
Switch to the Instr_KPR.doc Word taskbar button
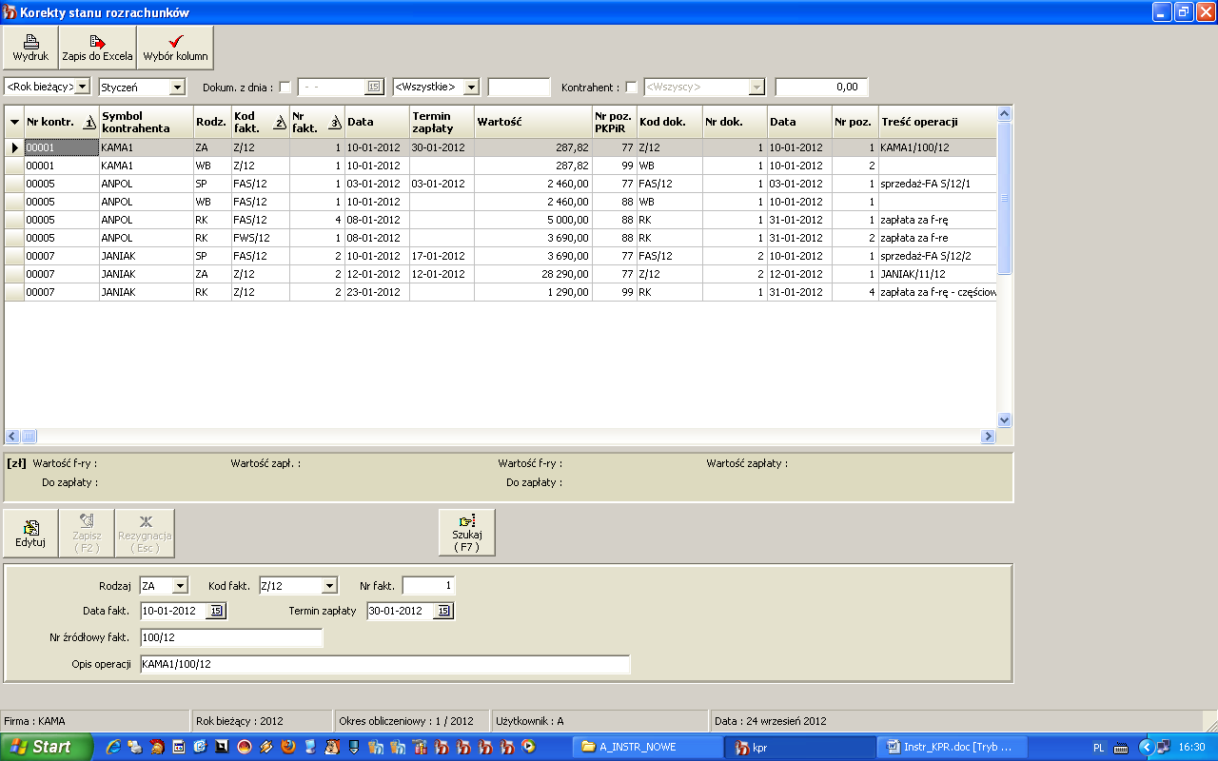pyautogui.click(x=953, y=747)
